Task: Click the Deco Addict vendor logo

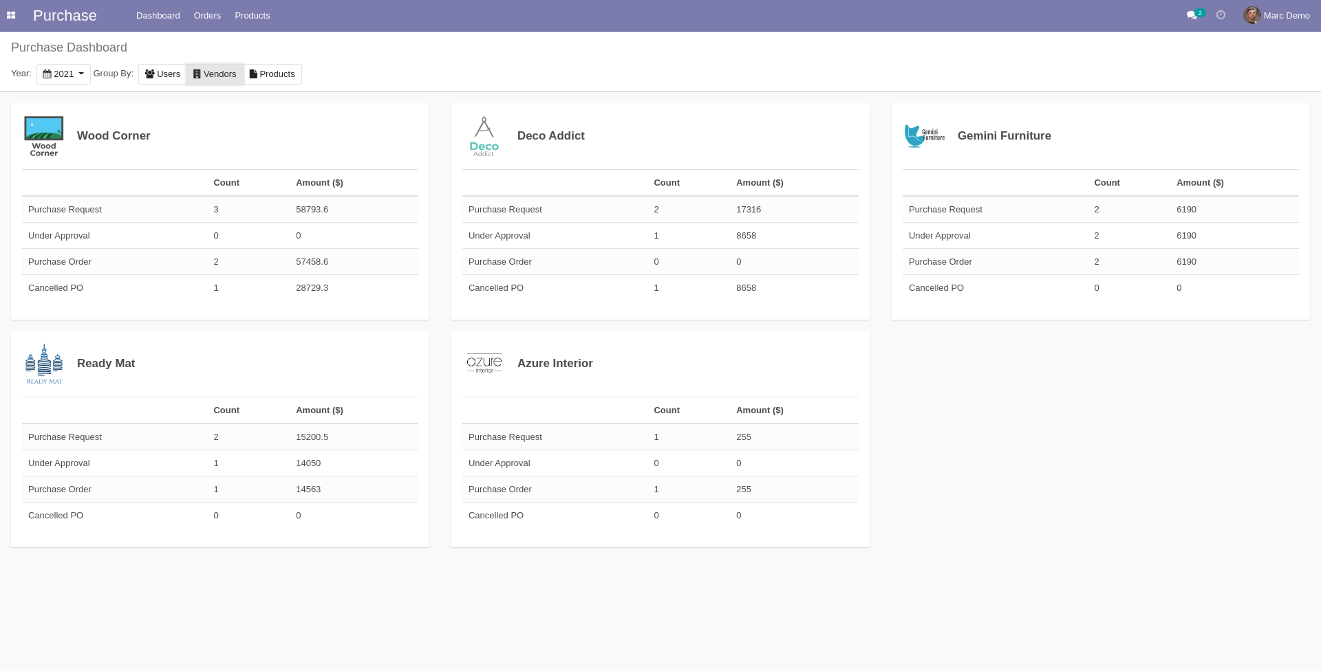Action: click(x=484, y=135)
